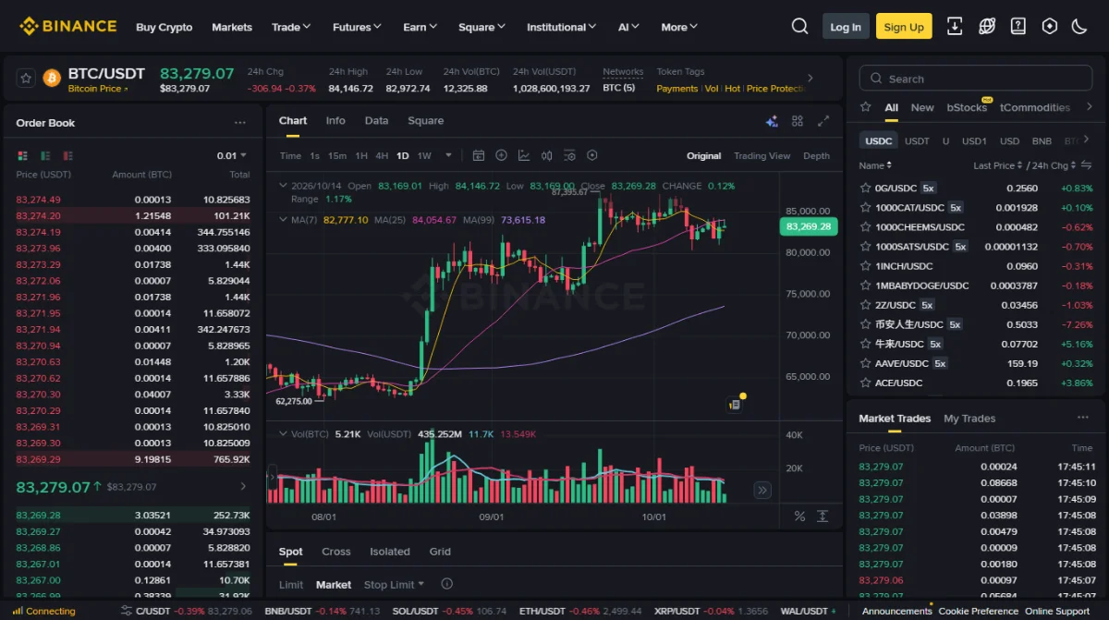Click the yellow-dot notes icon on the chart
The image size is (1109, 620).
coord(737,403)
